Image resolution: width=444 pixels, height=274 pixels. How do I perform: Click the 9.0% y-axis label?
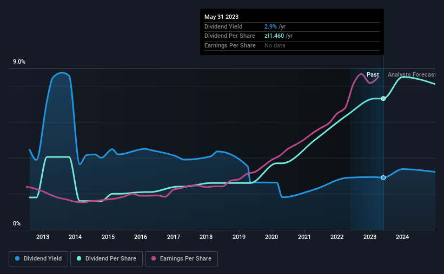[x=19, y=62]
